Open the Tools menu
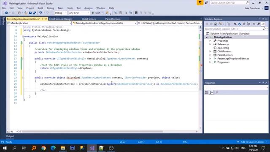Screen dimensions: 270x152 pos(70,8)
